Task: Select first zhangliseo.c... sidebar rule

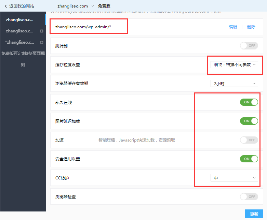Action: point(19,20)
